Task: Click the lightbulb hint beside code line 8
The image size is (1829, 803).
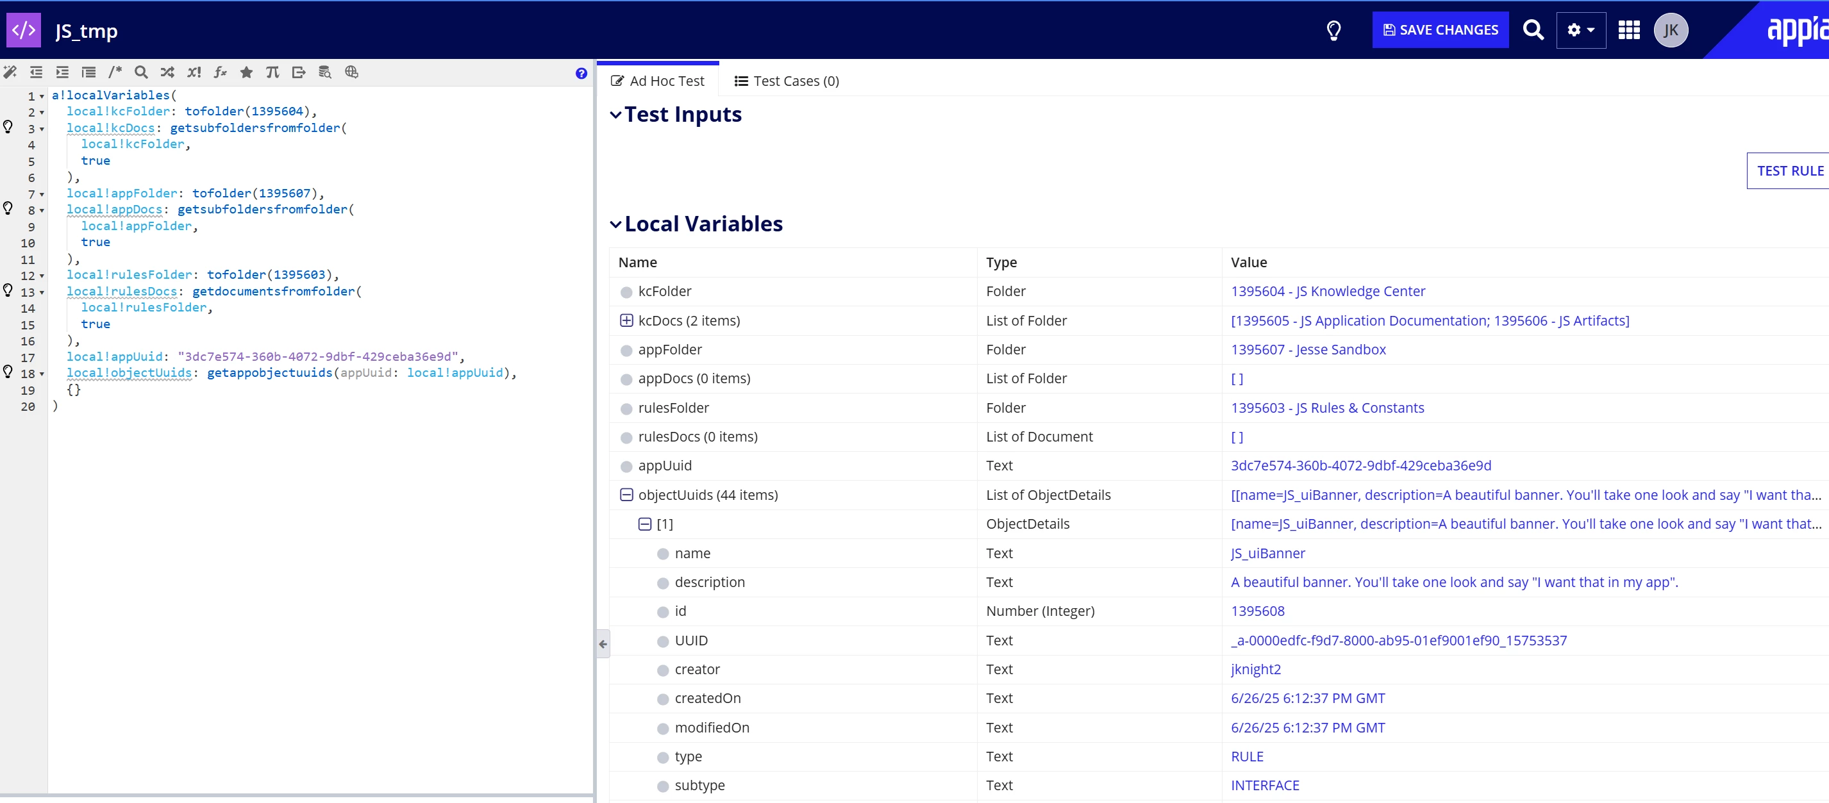Action: pyautogui.click(x=8, y=208)
